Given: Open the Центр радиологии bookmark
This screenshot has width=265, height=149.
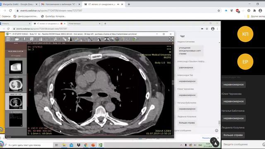Looking at the screenshot, I should click(x=26, y=17).
